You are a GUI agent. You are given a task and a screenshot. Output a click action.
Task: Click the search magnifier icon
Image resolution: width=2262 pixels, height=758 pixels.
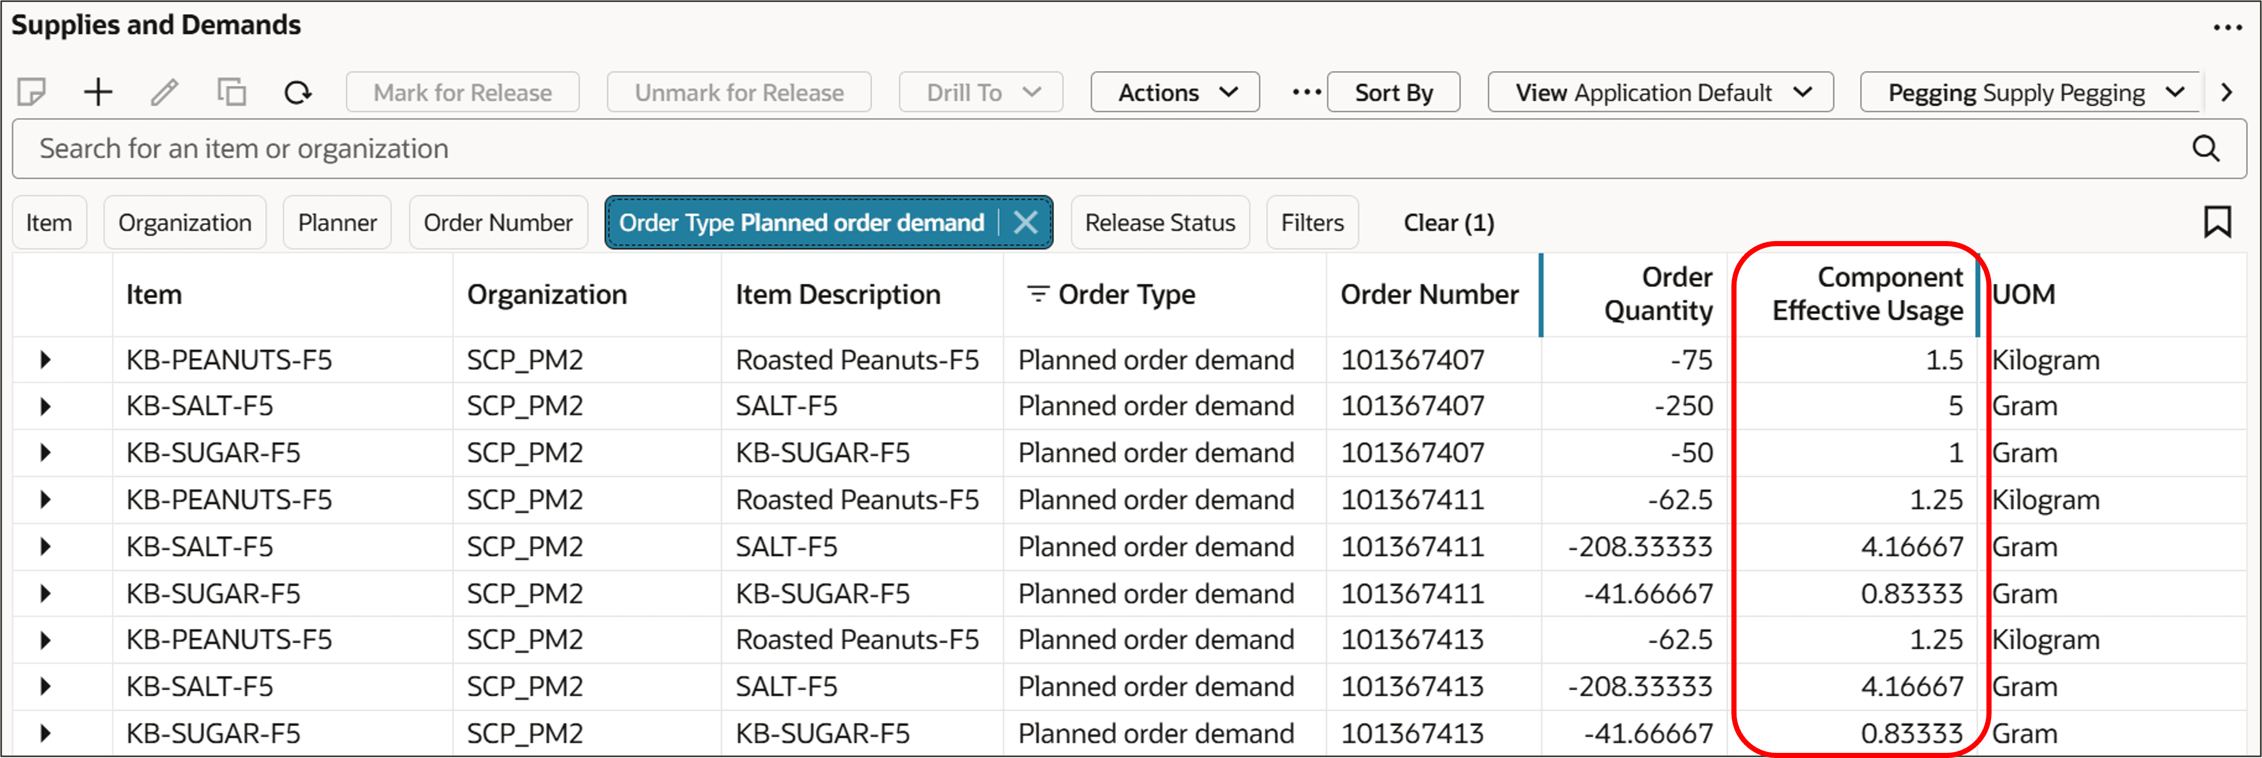tap(2207, 148)
